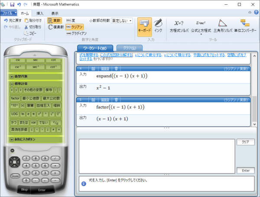Screen dimensions: 260x197
Task: Click the クリア button
Action: click(245, 142)
